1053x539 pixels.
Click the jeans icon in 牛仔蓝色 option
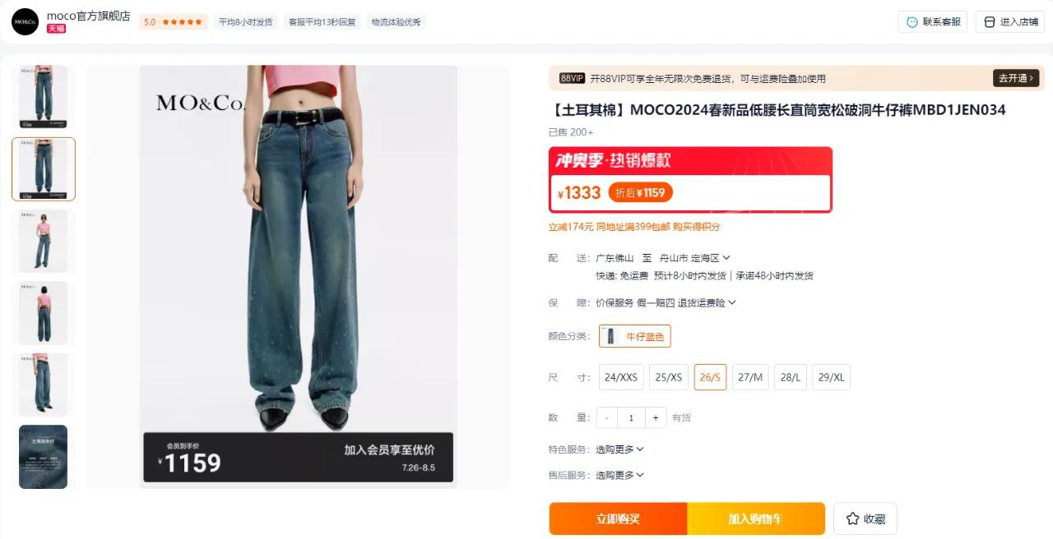pyautogui.click(x=610, y=336)
